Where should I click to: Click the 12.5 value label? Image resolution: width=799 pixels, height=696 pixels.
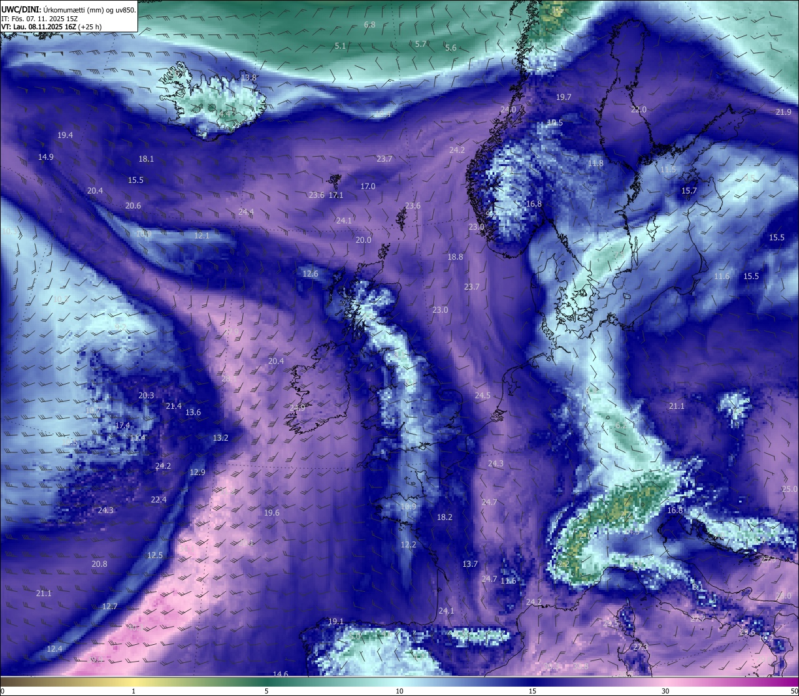coord(155,556)
